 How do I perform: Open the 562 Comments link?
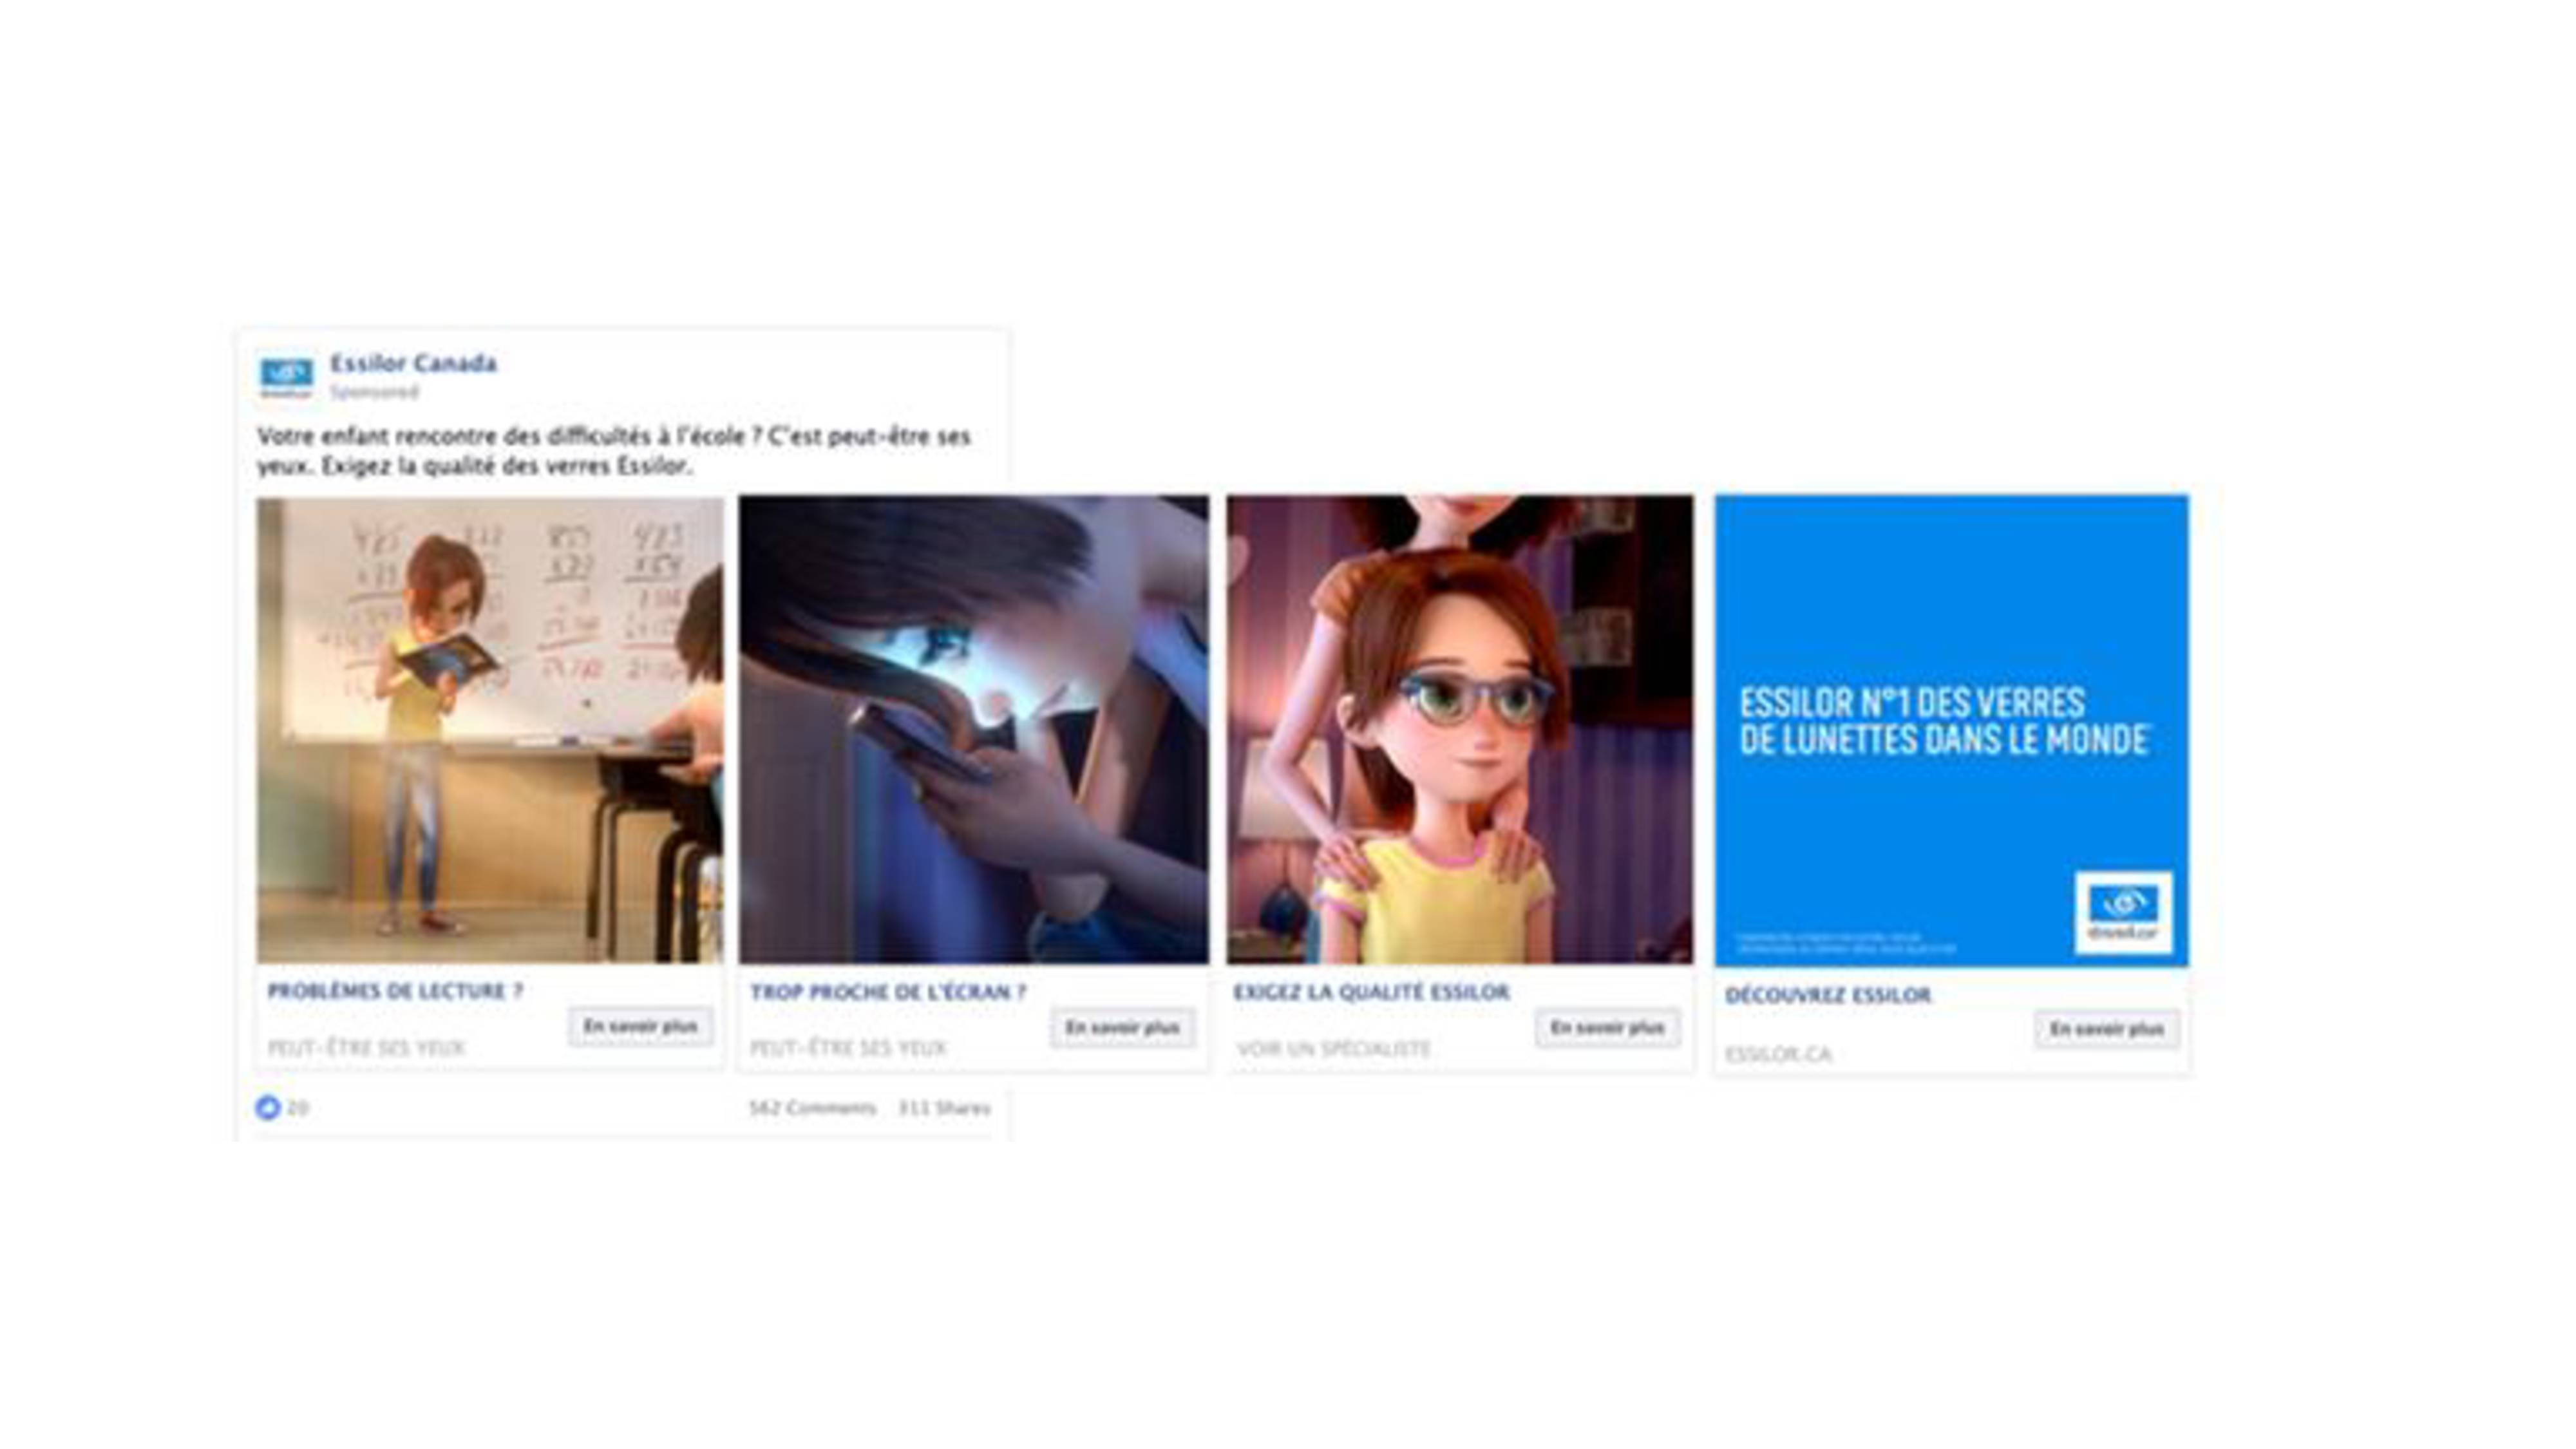[x=813, y=1108]
